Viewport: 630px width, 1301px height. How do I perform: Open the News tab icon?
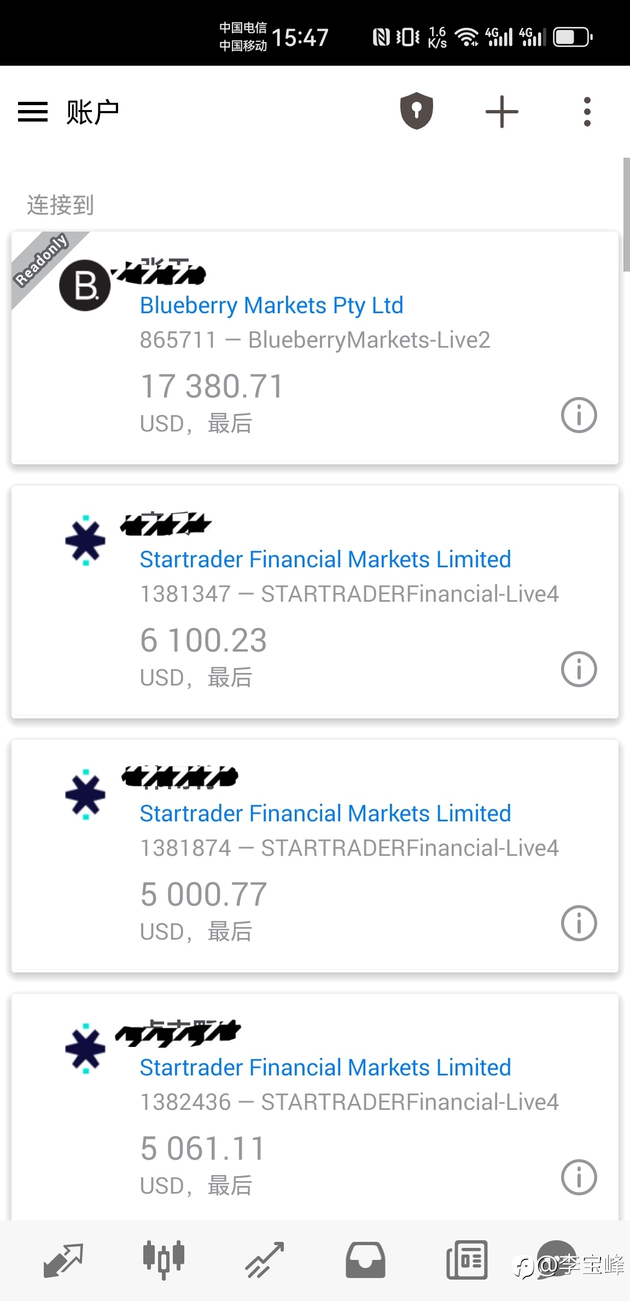pos(466,1260)
